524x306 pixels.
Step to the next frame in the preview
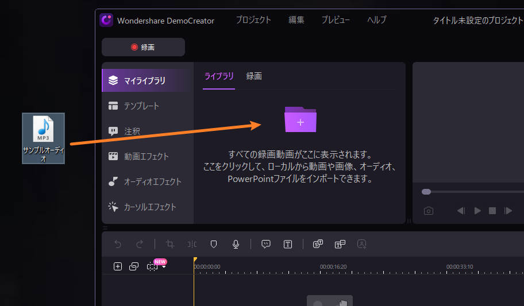coord(508,211)
